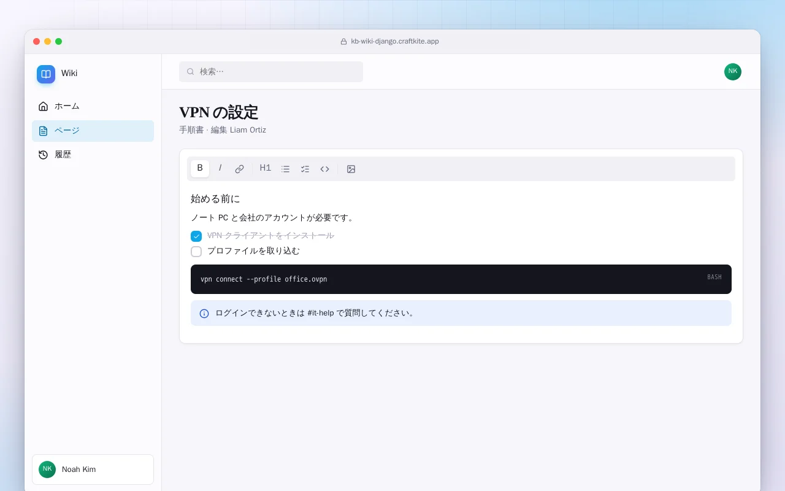Image resolution: width=785 pixels, height=491 pixels.
Task: Insert a bulleted list
Action: 285,169
